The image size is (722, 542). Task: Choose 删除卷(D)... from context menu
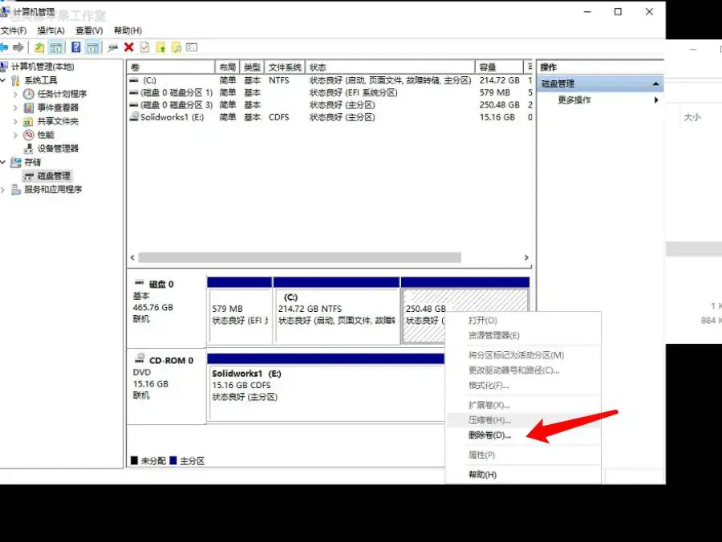[x=489, y=435]
